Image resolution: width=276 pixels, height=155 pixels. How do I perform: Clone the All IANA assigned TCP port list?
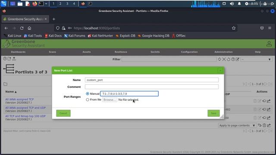pyautogui.click(x=264, y=101)
